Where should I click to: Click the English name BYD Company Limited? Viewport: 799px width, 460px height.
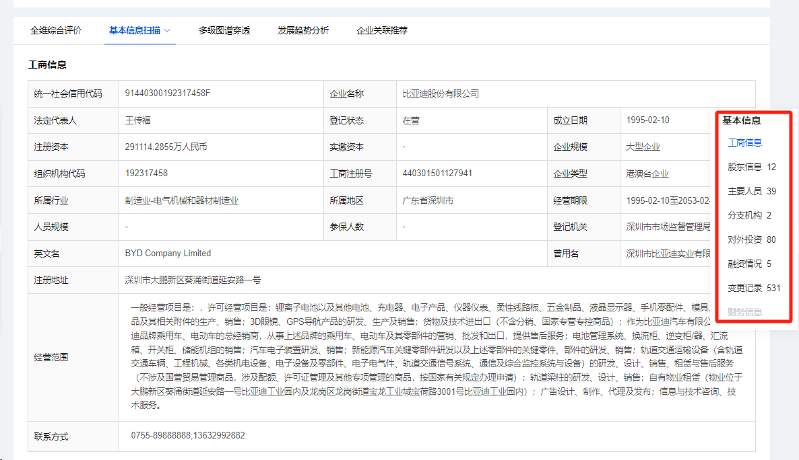(x=168, y=254)
